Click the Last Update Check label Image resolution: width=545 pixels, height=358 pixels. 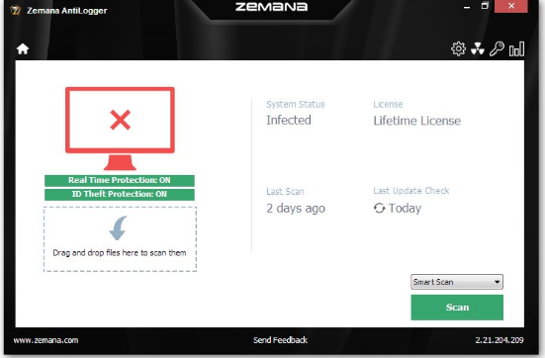tap(411, 191)
